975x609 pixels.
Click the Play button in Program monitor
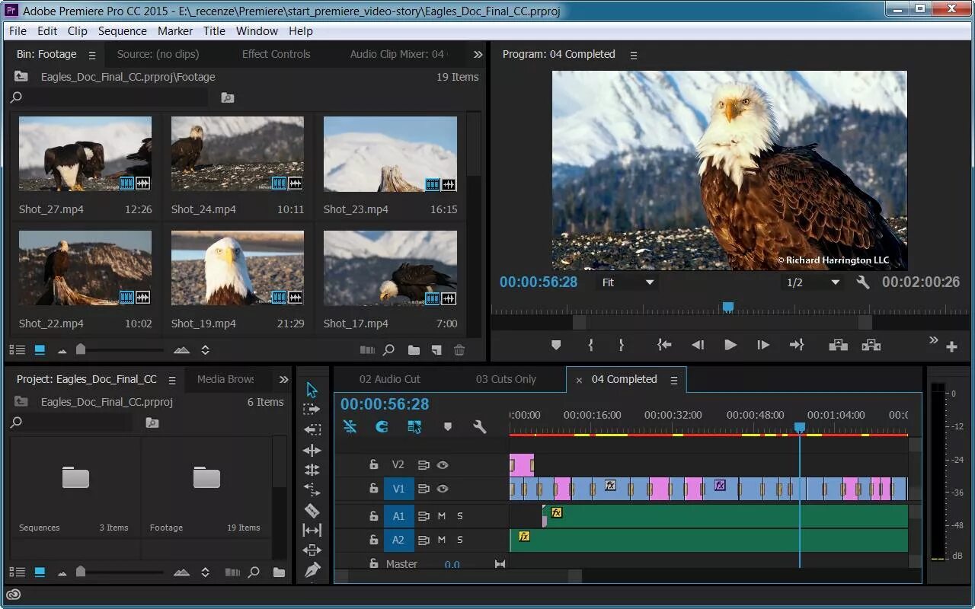point(730,345)
